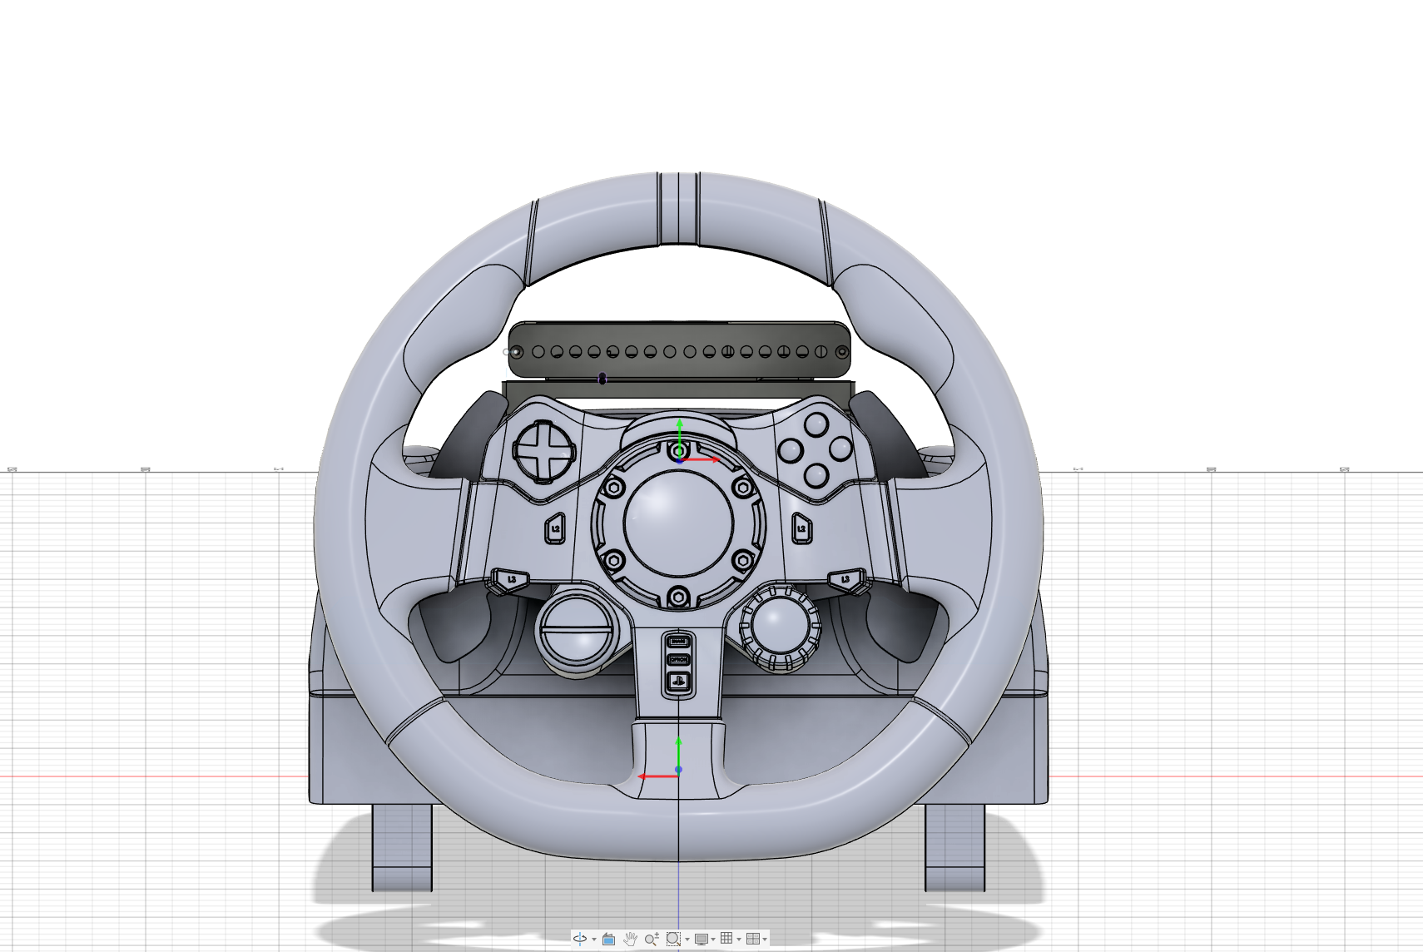This screenshot has width=1423, height=952.
Task: Select the D-pad on the wheel model
Action: 544,452
